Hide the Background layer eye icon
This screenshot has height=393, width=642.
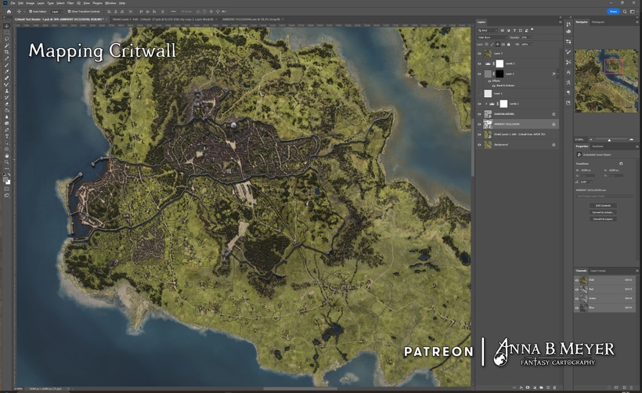pyautogui.click(x=479, y=145)
